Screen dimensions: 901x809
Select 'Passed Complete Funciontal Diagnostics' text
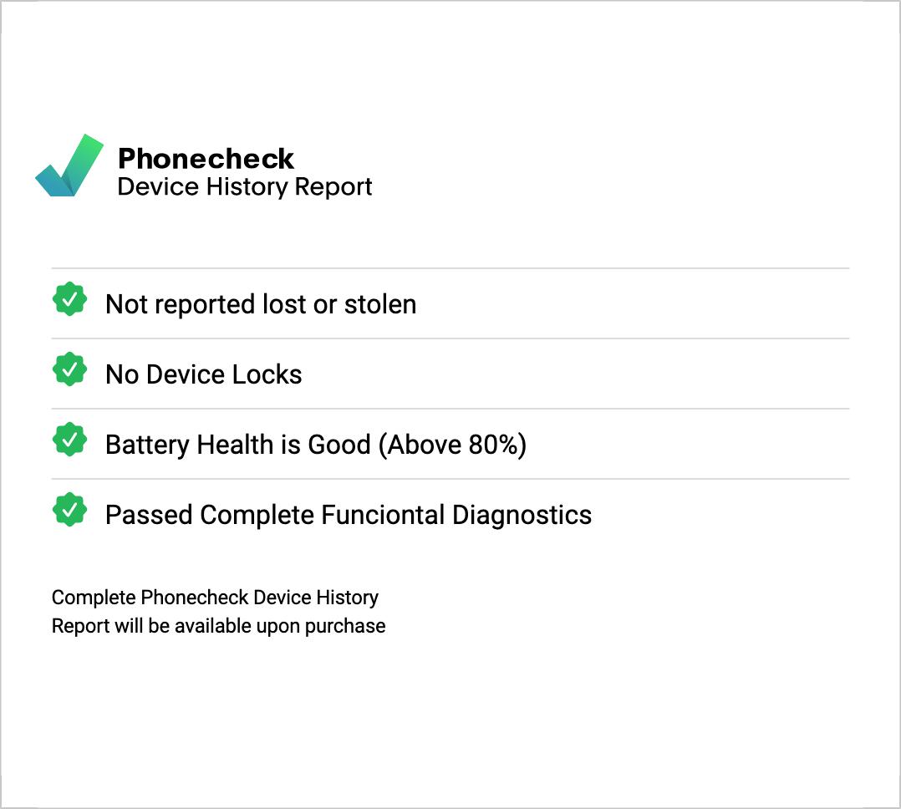(x=348, y=515)
